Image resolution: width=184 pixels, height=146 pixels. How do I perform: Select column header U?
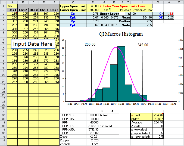(x=142, y=2)
